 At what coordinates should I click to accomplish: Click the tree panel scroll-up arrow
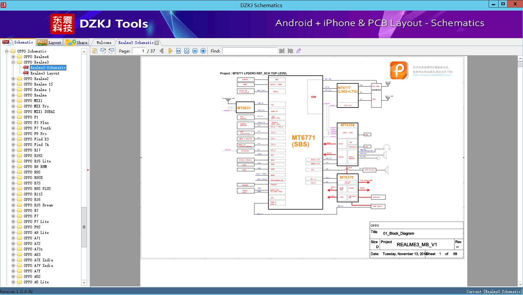point(84,52)
